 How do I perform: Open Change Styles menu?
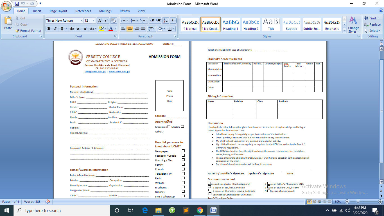[353, 25]
